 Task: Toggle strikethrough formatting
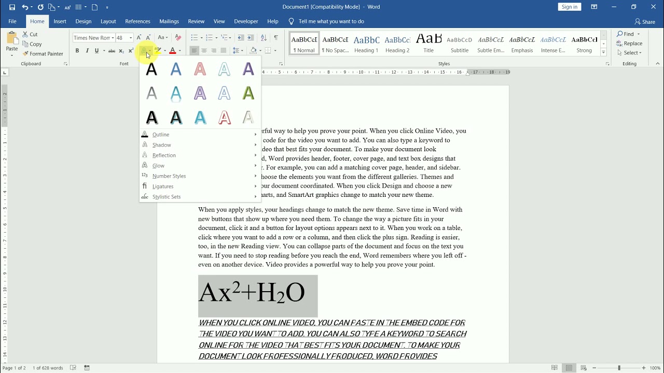112,51
